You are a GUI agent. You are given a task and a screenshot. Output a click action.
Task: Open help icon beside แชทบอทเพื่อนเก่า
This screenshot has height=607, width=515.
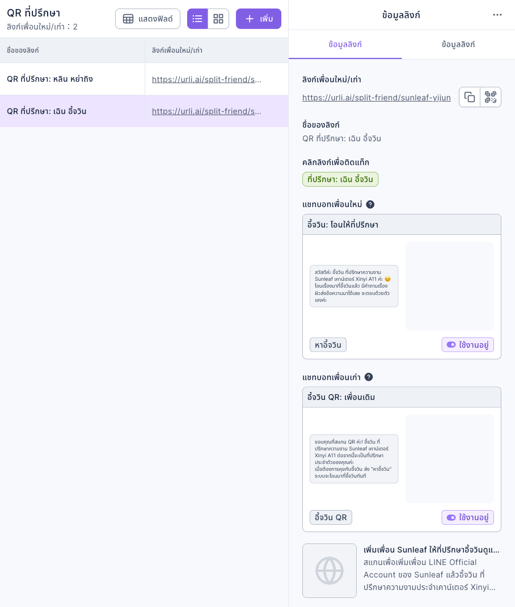coord(368,377)
